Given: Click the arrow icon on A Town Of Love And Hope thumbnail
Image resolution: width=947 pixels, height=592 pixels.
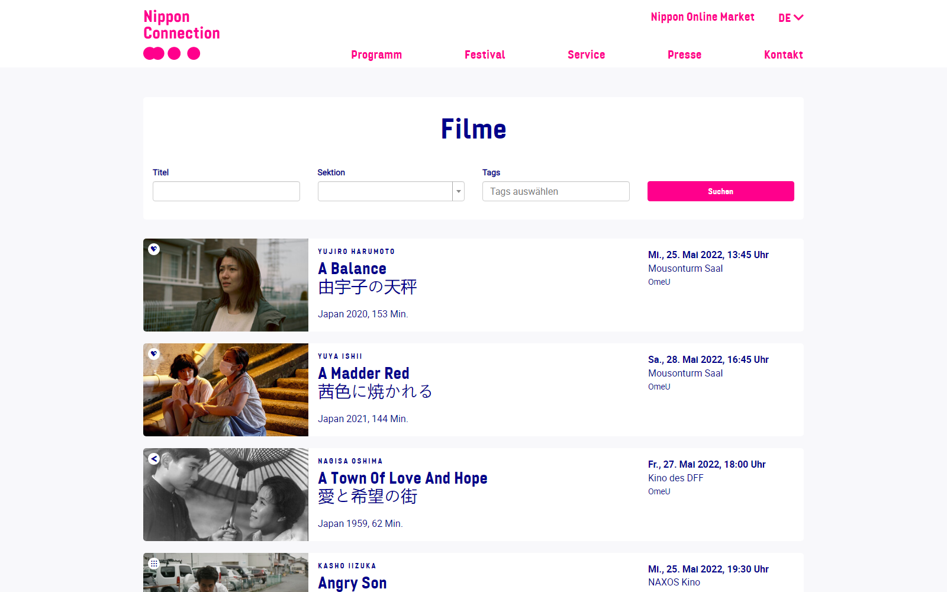Looking at the screenshot, I should click(x=154, y=459).
